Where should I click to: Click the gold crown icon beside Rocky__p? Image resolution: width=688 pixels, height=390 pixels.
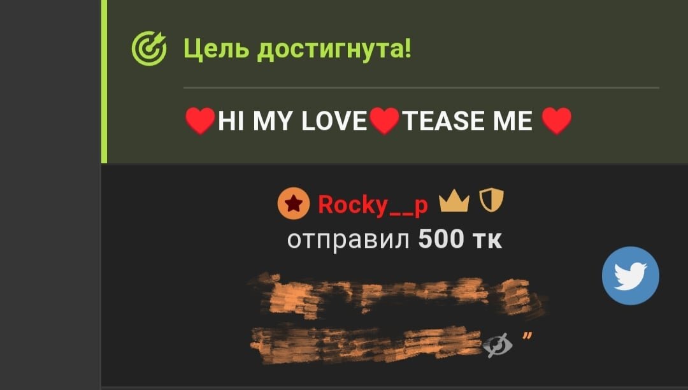point(454,201)
